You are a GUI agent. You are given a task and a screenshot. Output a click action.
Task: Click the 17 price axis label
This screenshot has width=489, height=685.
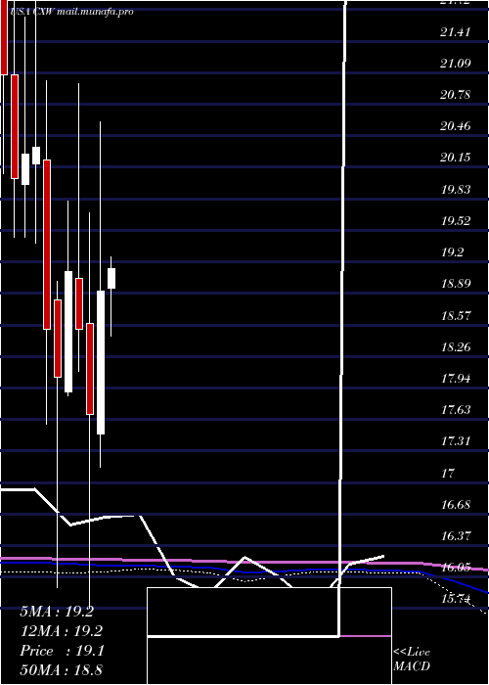(x=448, y=473)
